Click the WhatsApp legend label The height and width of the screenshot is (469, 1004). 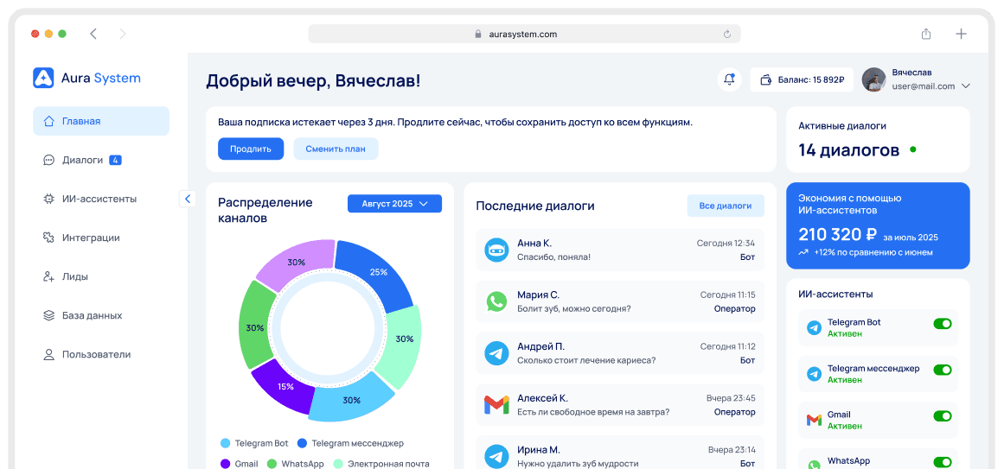pyautogui.click(x=302, y=464)
